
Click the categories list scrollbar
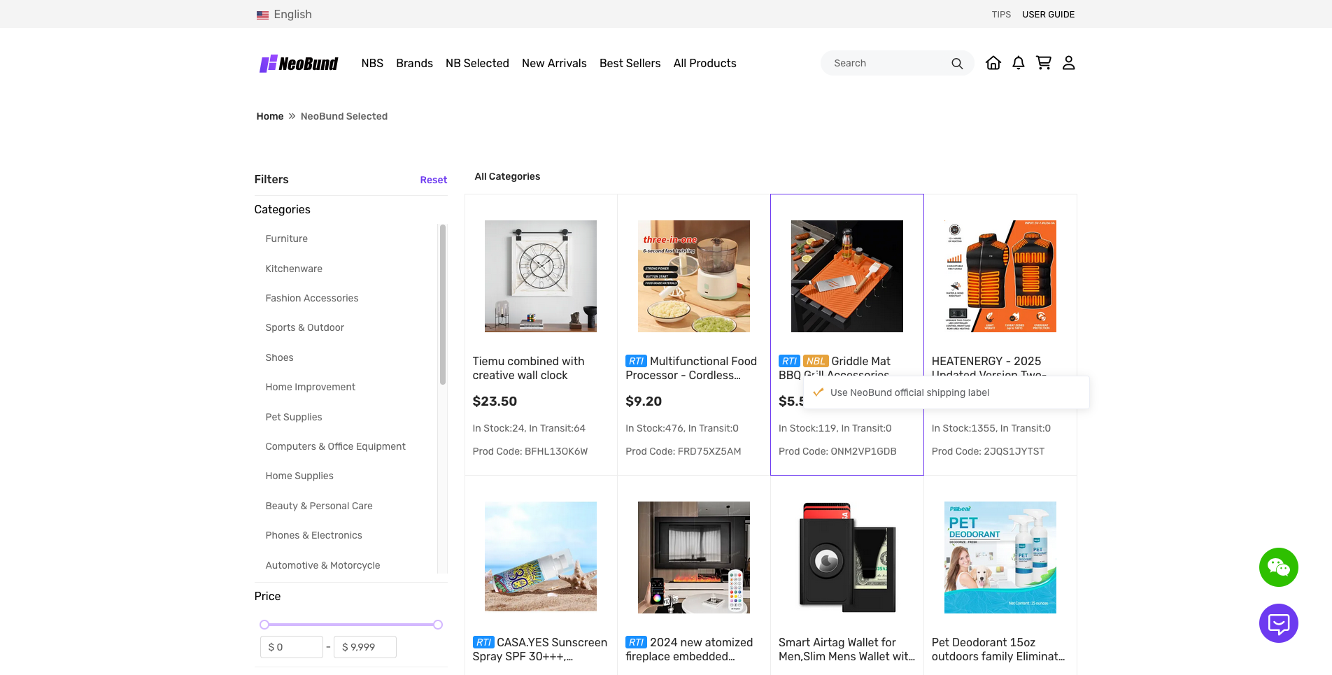pos(442,304)
